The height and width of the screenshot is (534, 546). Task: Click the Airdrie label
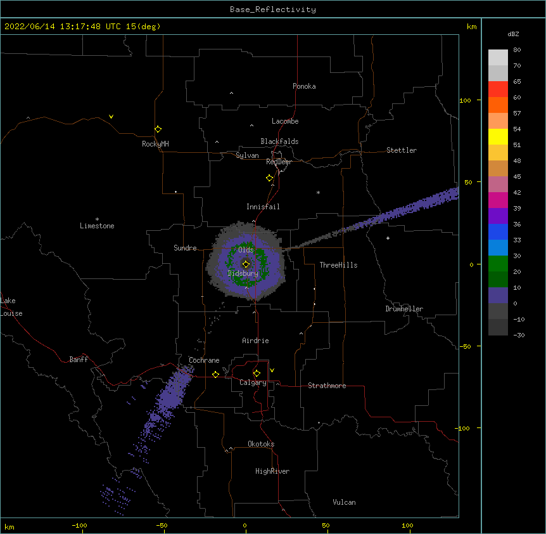coord(255,341)
